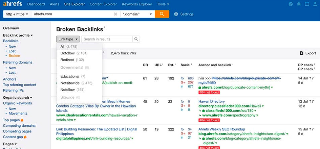This screenshot has width=320, height=149.
Task: Open Top referring content sidebar link
Action: tap(20, 85)
